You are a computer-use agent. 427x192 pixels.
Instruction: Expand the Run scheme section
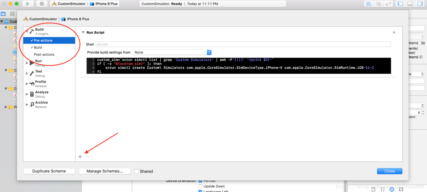pyautogui.click(x=27, y=63)
